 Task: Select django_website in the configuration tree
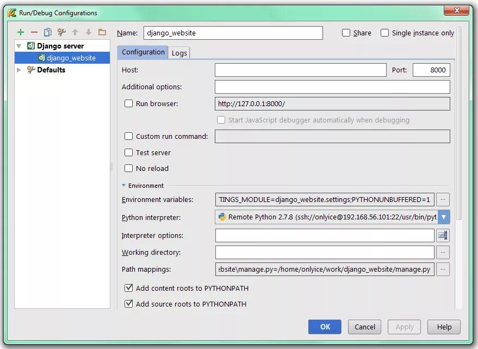pyautogui.click(x=62, y=58)
